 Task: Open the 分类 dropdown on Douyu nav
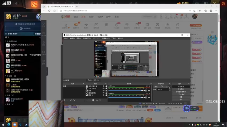[91, 17]
